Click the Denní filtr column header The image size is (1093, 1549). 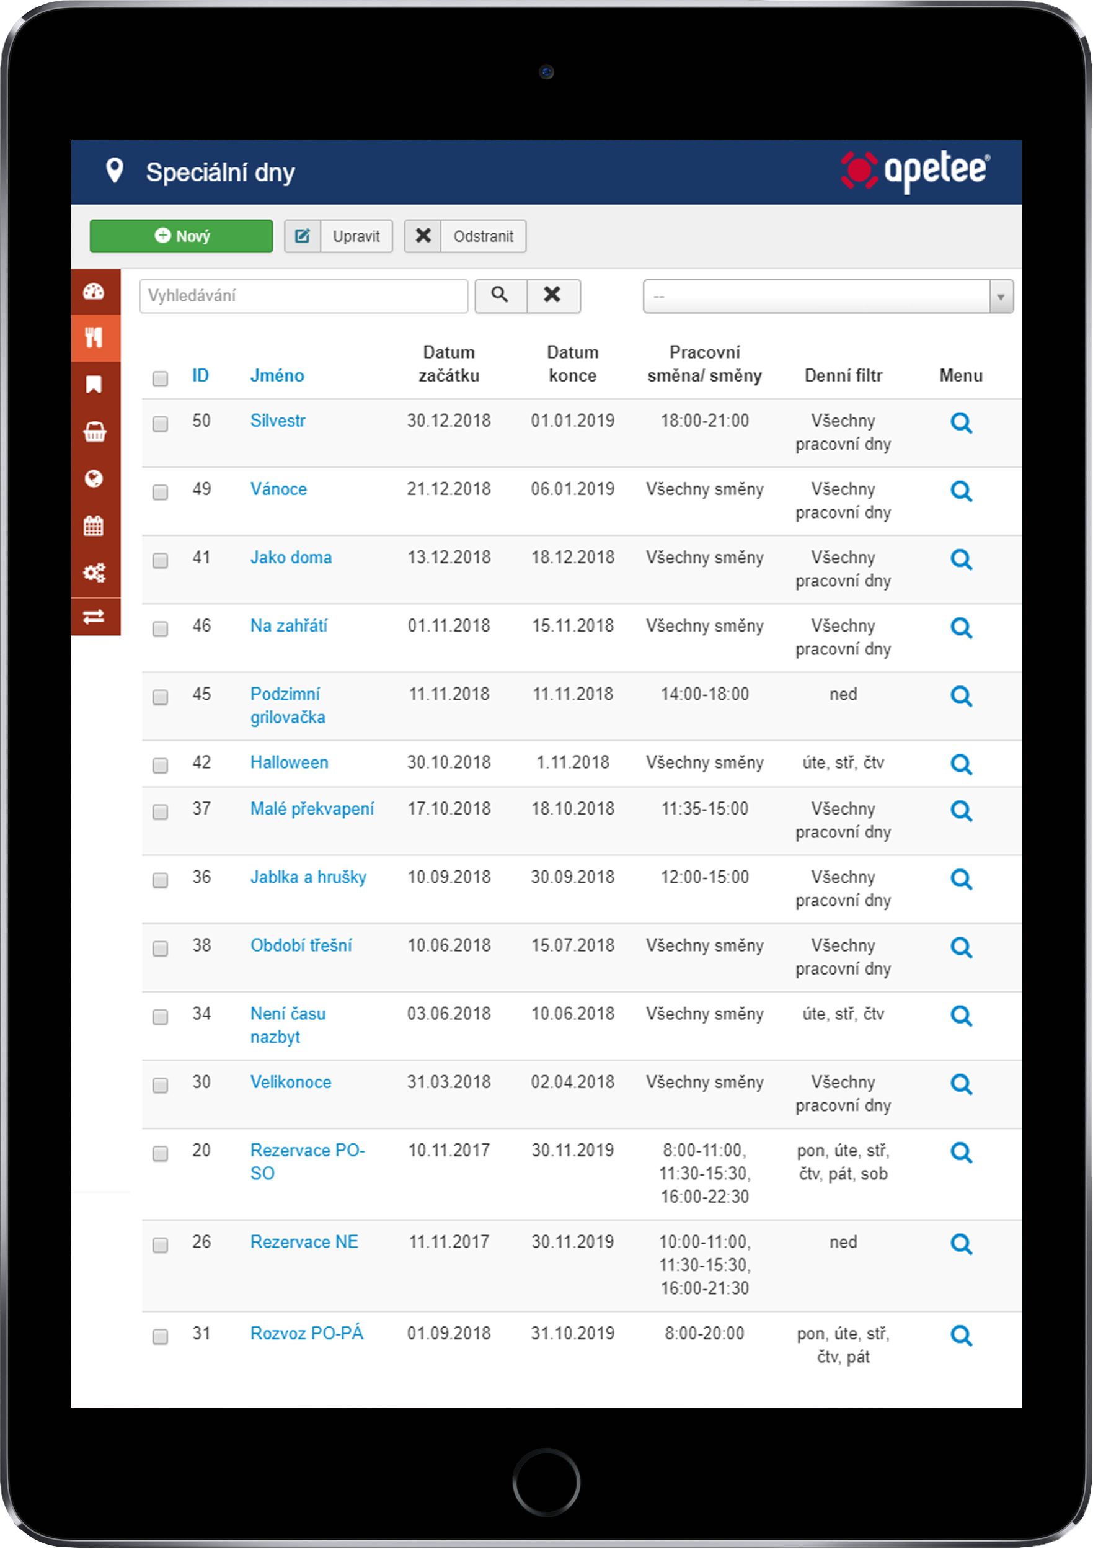tap(843, 376)
